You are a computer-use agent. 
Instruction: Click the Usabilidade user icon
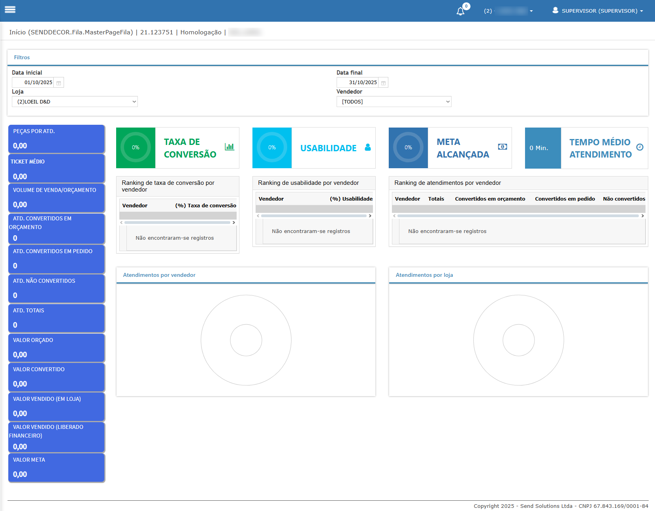368,147
